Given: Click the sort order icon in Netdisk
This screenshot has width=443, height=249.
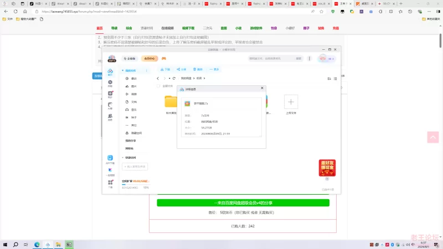Looking at the screenshot, I should 329,79.
